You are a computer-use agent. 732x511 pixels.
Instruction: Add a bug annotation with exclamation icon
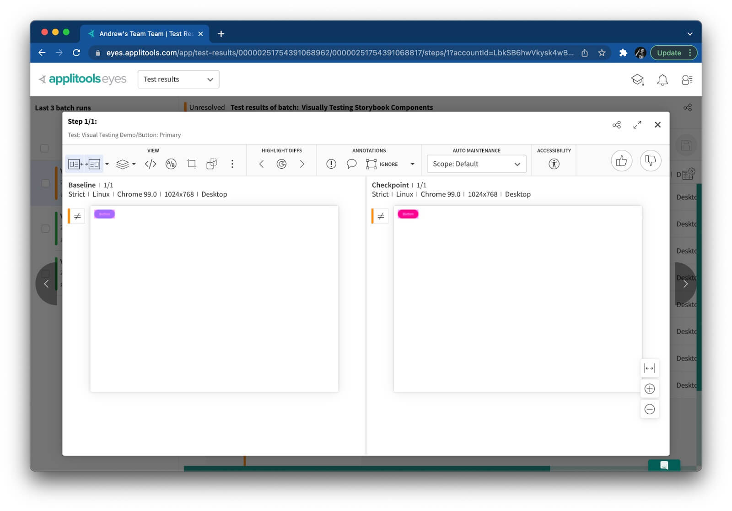[331, 164]
